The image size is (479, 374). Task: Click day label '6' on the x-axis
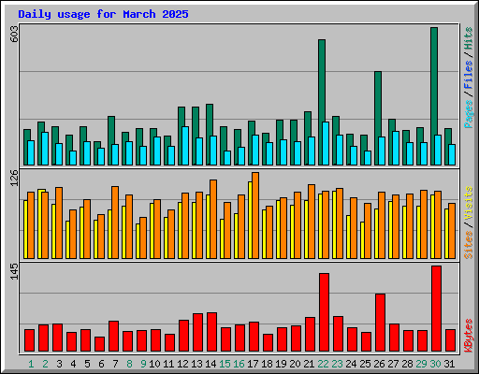(101, 364)
